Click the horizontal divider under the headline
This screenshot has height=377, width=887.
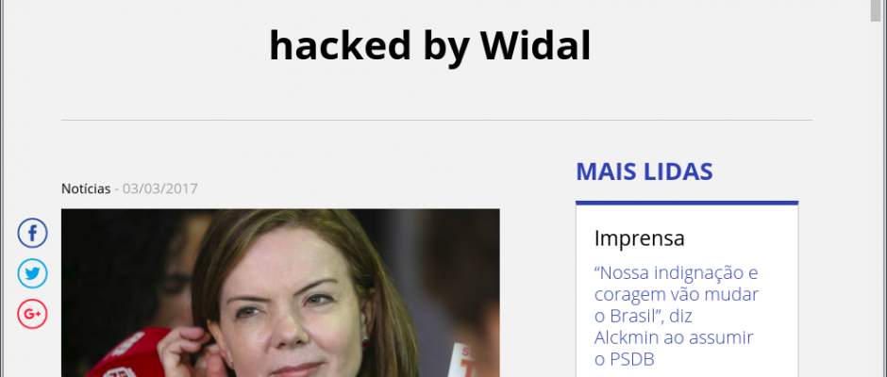tap(436, 120)
